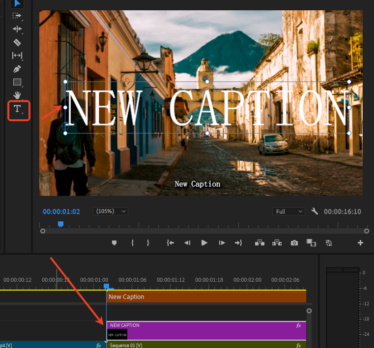Click fx badge on NEW CAPTION clip
The height and width of the screenshot is (348, 374).
point(299,325)
